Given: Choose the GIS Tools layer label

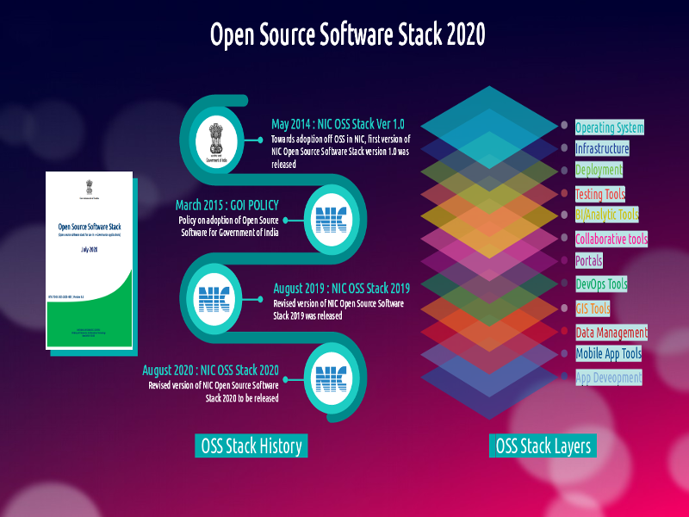Looking at the screenshot, I should [x=593, y=308].
